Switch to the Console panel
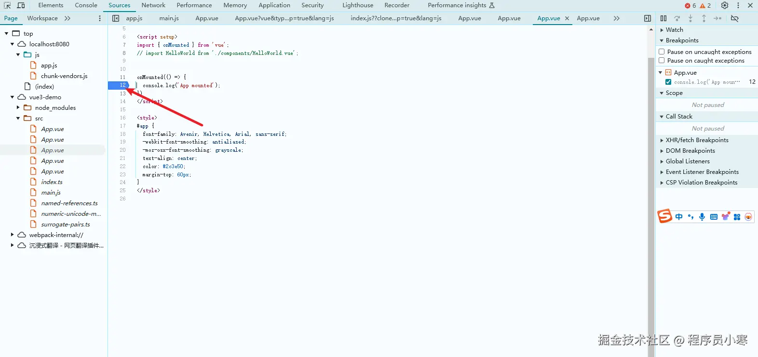Viewport: 758px width, 357px height. coord(86,5)
